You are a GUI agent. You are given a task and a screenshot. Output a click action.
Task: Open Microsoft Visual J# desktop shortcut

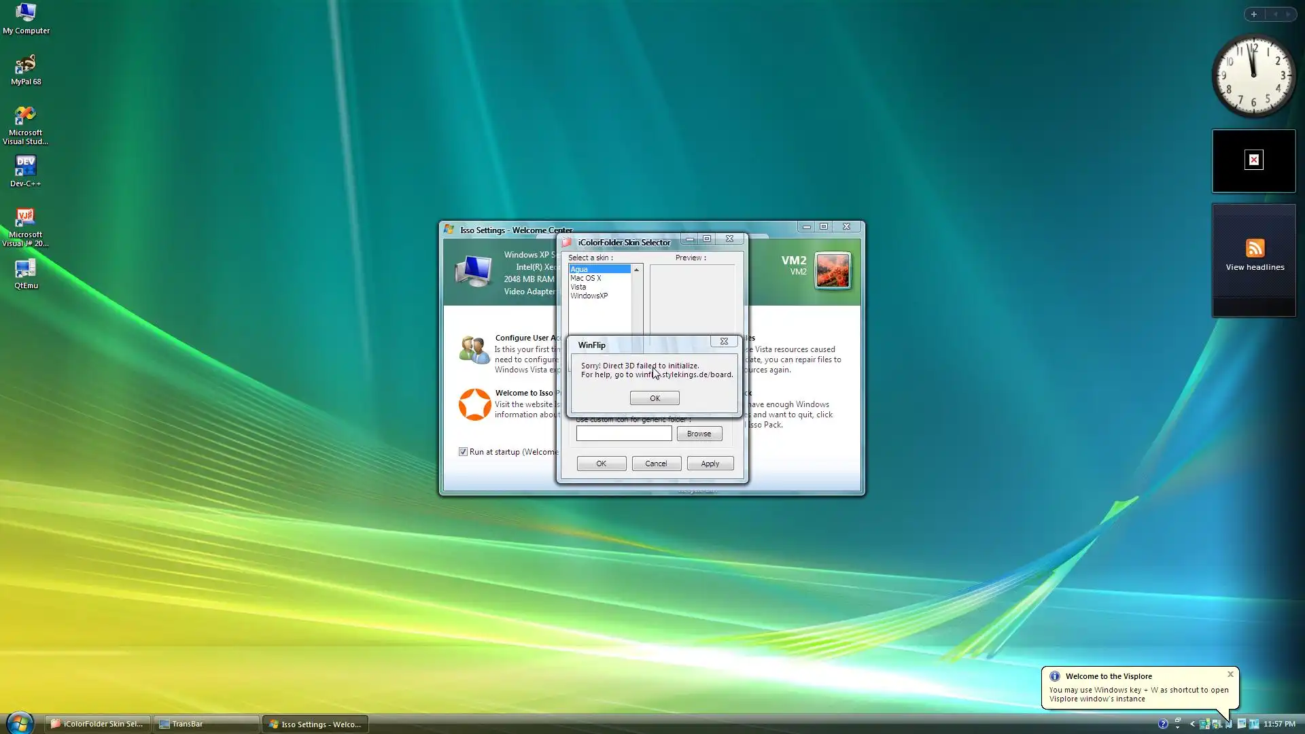[26, 217]
